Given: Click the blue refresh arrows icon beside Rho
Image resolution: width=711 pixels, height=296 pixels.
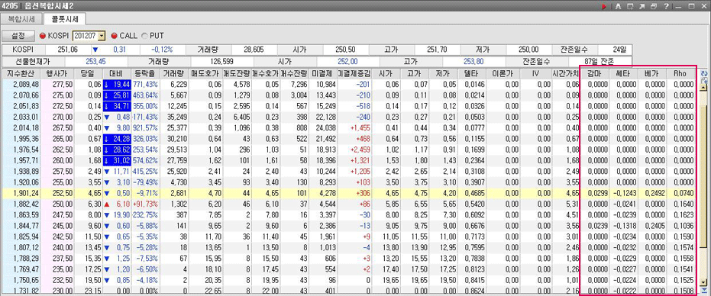Looking at the screenshot, I should [x=704, y=73].
